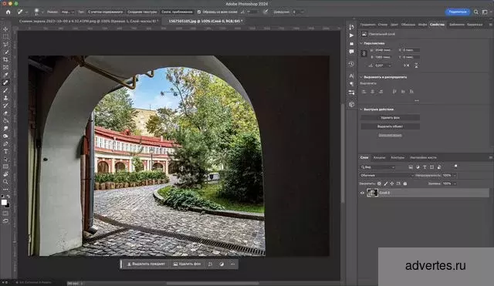Click the rotation angle input field
494x286 pixels.
pyautogui.click(x=382, y=66)
